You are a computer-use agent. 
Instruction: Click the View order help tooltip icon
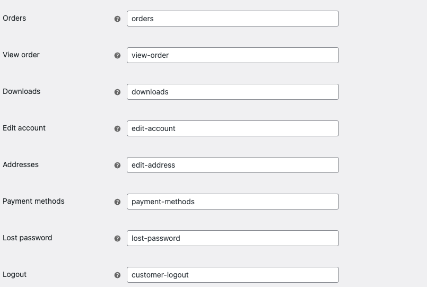point(118,56)
